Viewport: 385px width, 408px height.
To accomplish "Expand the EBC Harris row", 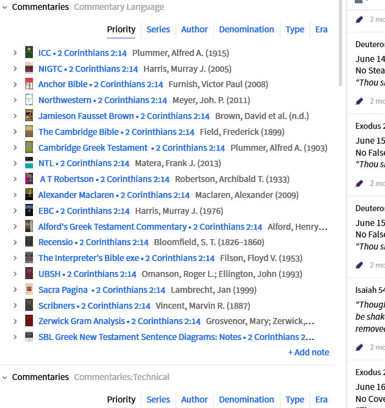I will click(15, 211).
